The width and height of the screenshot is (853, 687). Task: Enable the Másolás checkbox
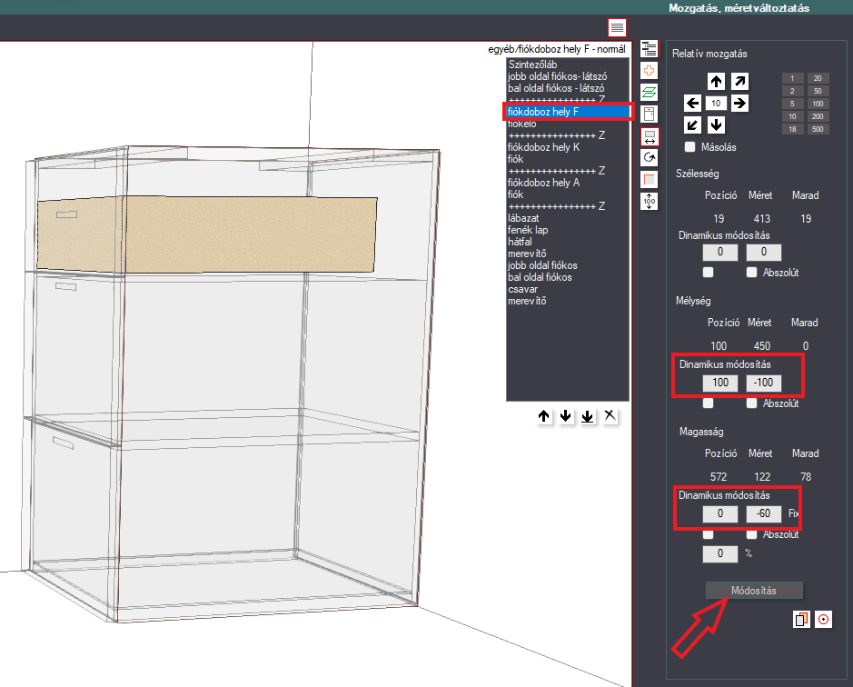689,146
